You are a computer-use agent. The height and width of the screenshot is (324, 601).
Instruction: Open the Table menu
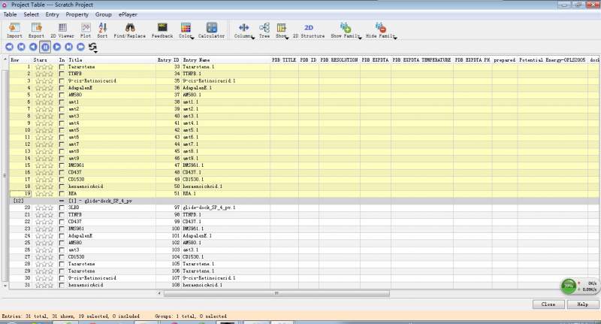pyautogui.click(x=10, y=14)
